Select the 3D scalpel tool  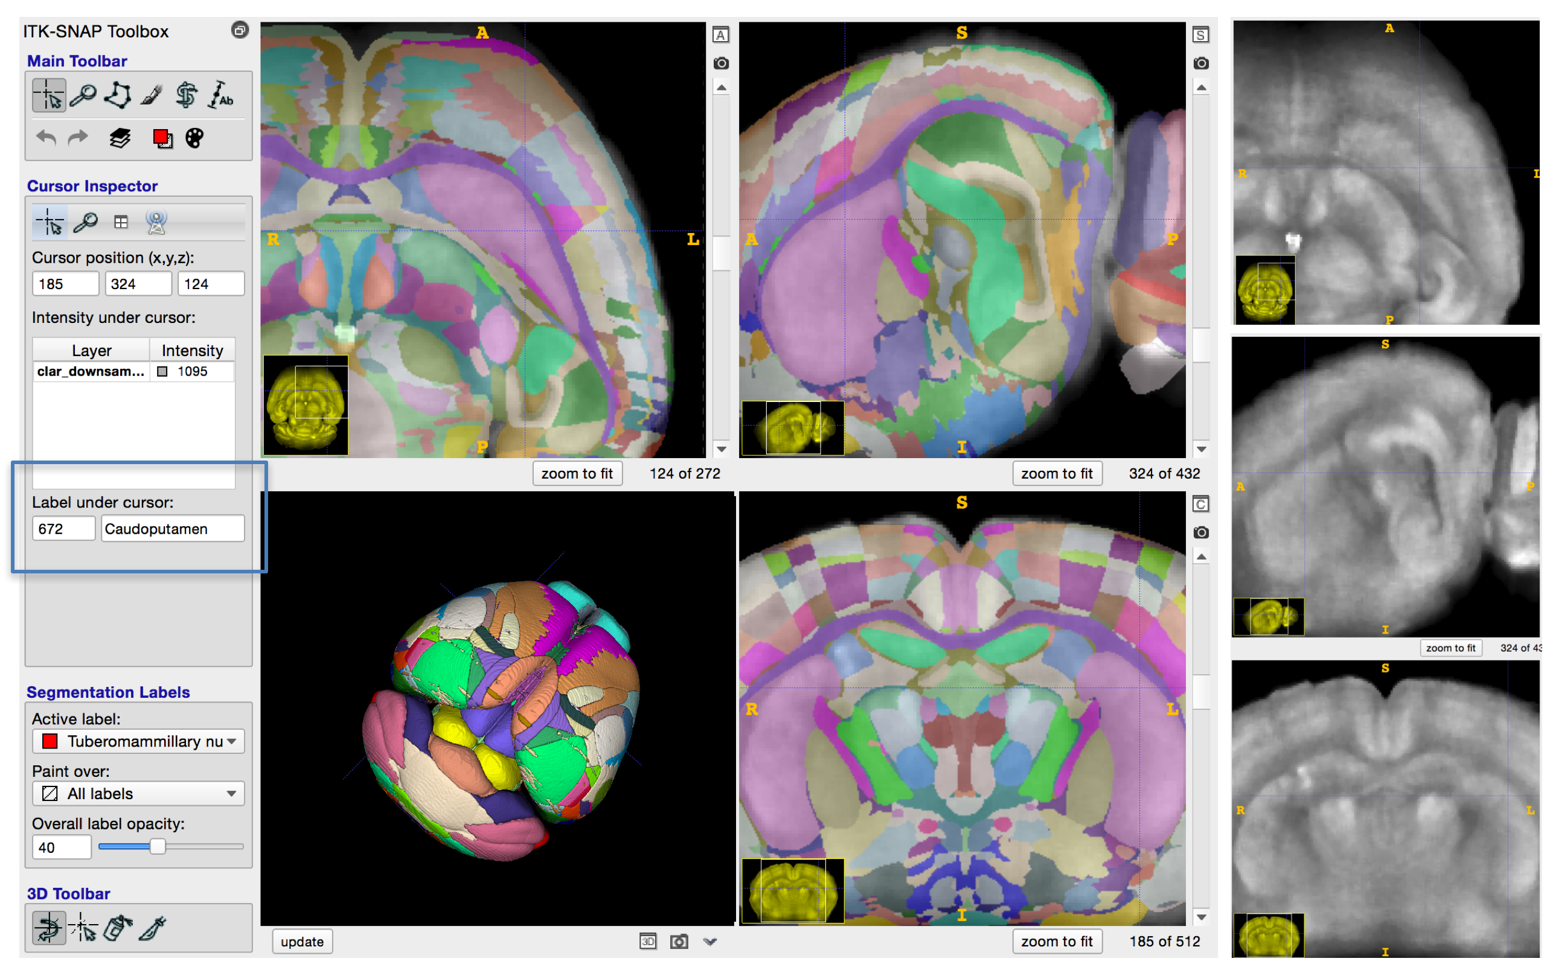(153, 927)
